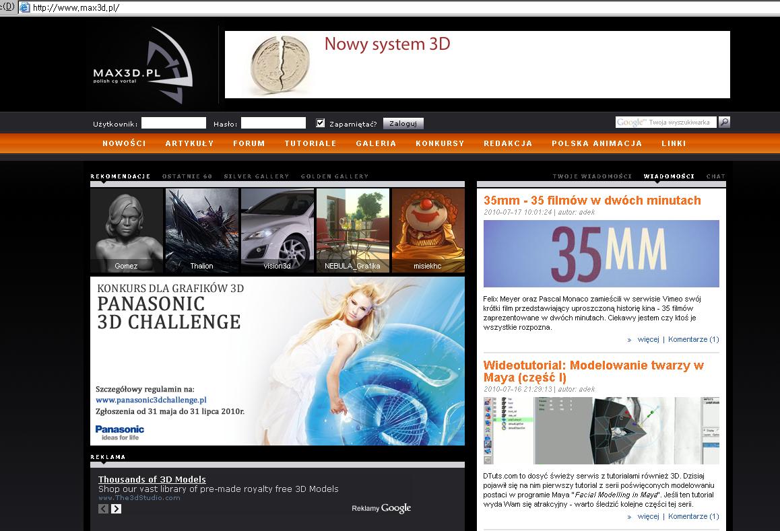Go to previous ad with left arrow

pyautogui.click(x=103, y=509)
